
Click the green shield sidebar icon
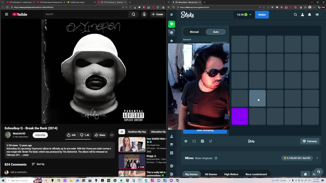[172, 24]
